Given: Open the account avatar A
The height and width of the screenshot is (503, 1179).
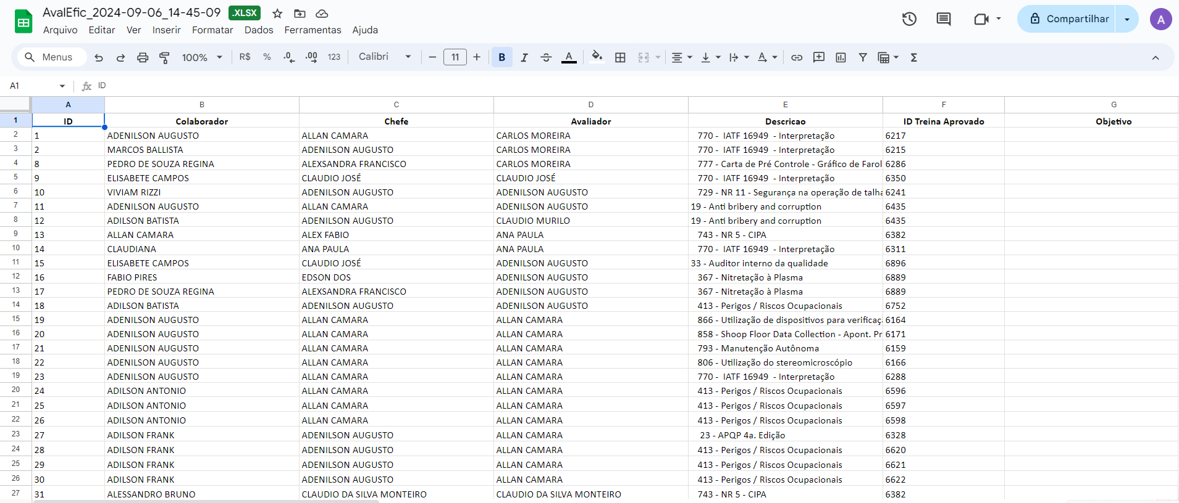Looking at the screenshot, I should 1161,19.
